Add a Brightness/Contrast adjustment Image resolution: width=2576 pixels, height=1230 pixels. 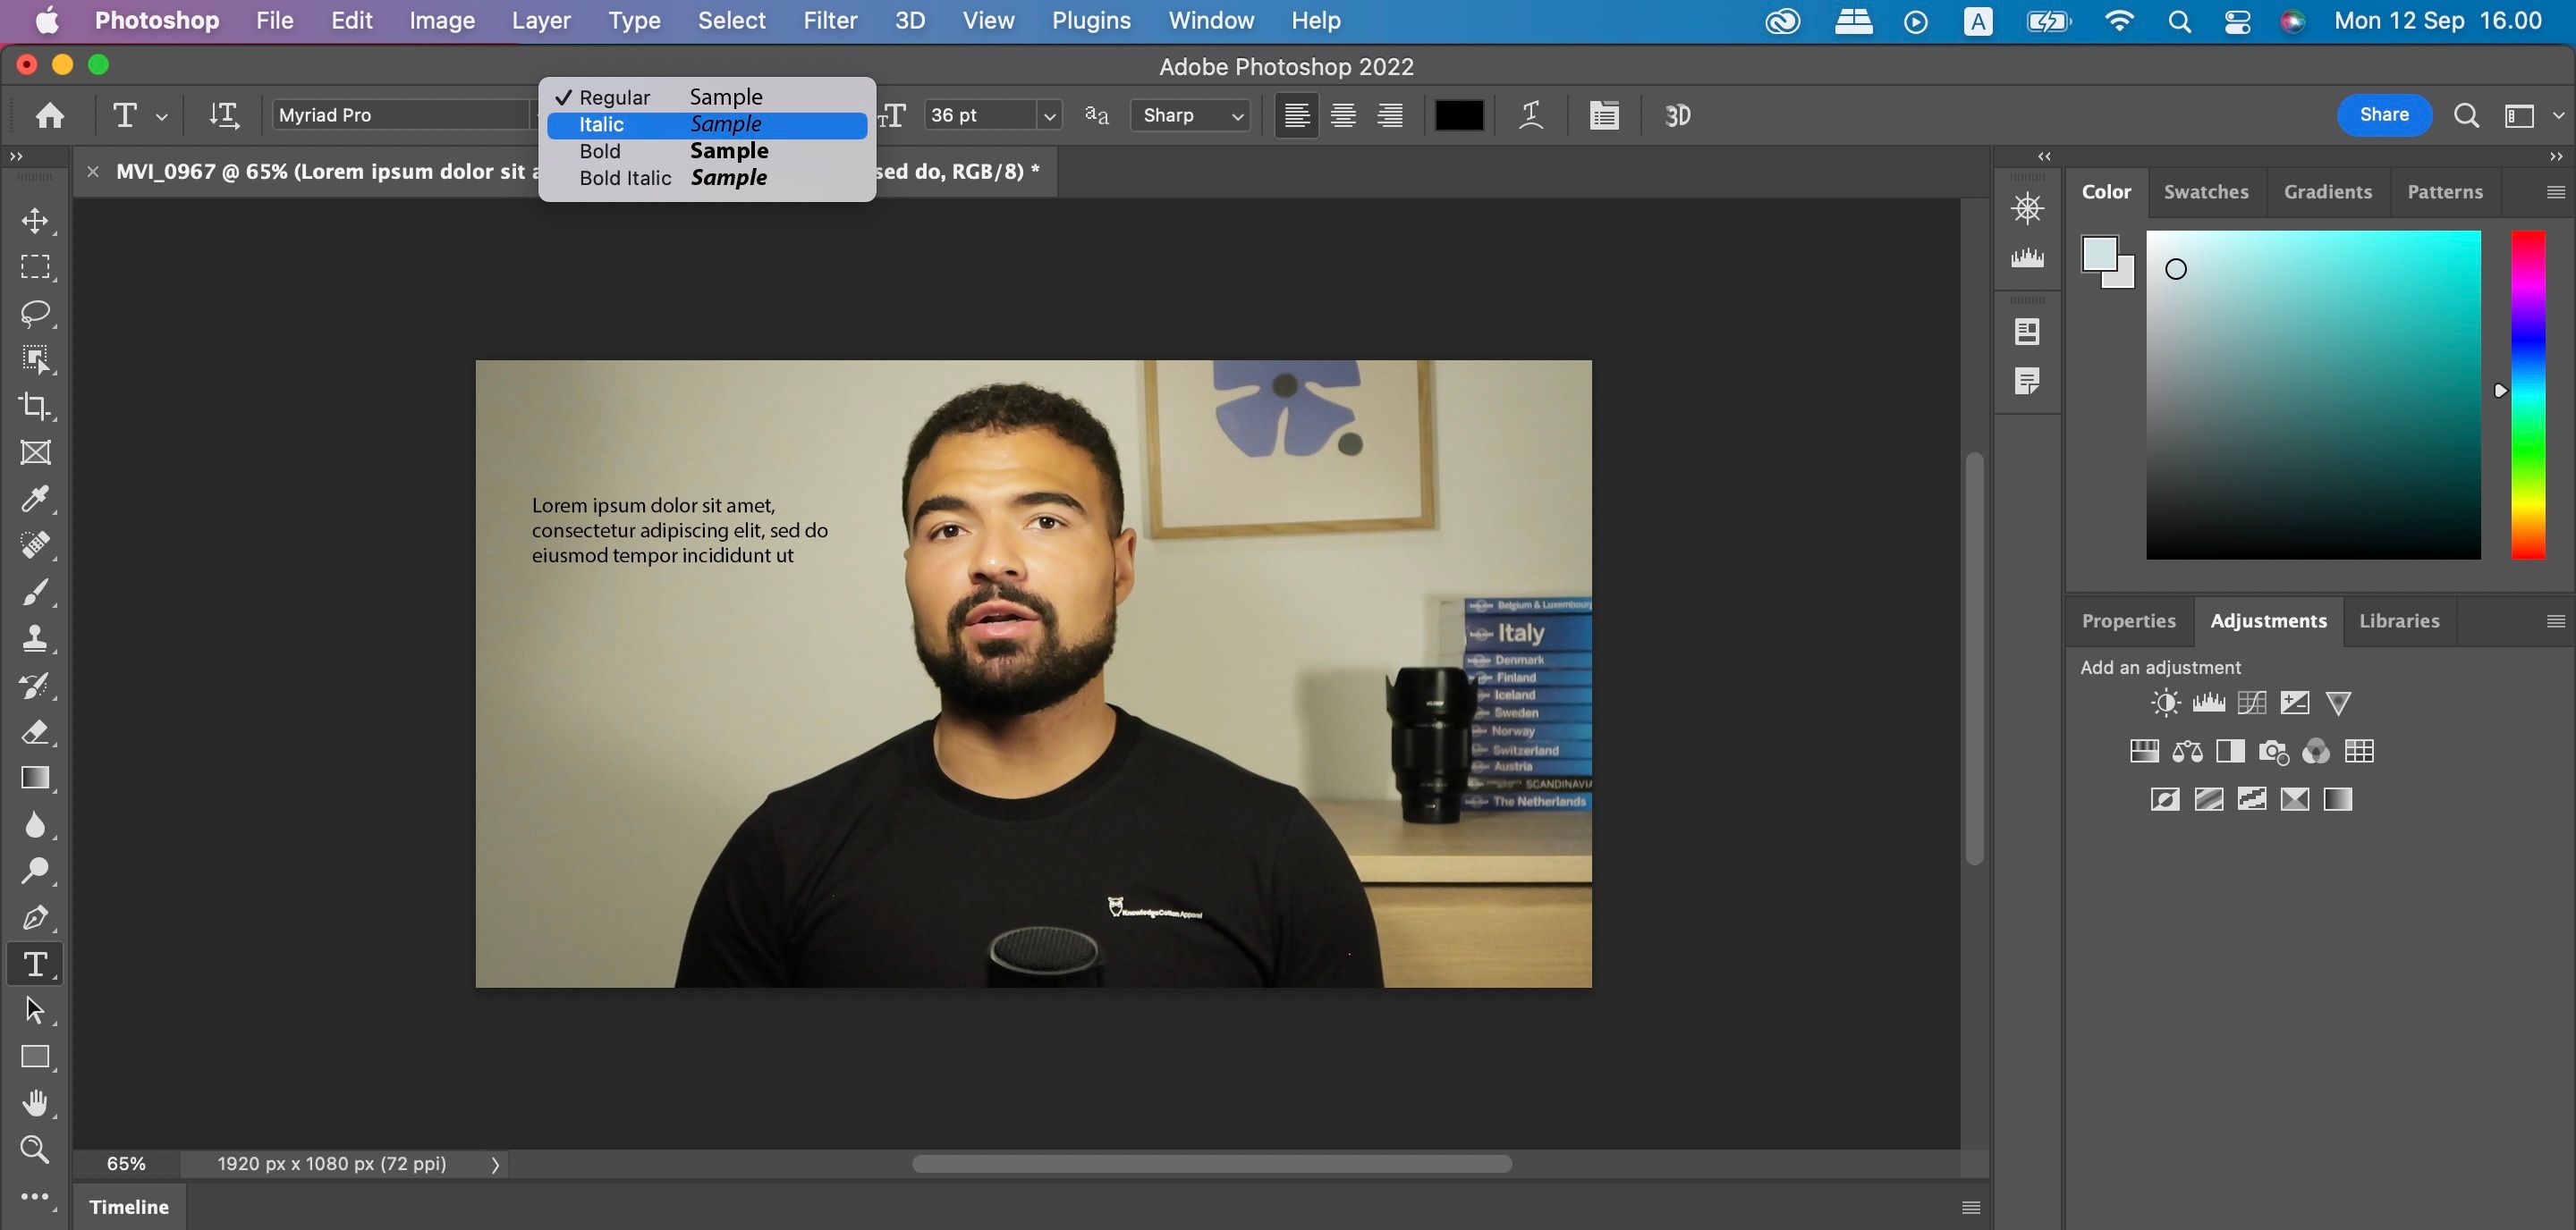[2165, 703]
